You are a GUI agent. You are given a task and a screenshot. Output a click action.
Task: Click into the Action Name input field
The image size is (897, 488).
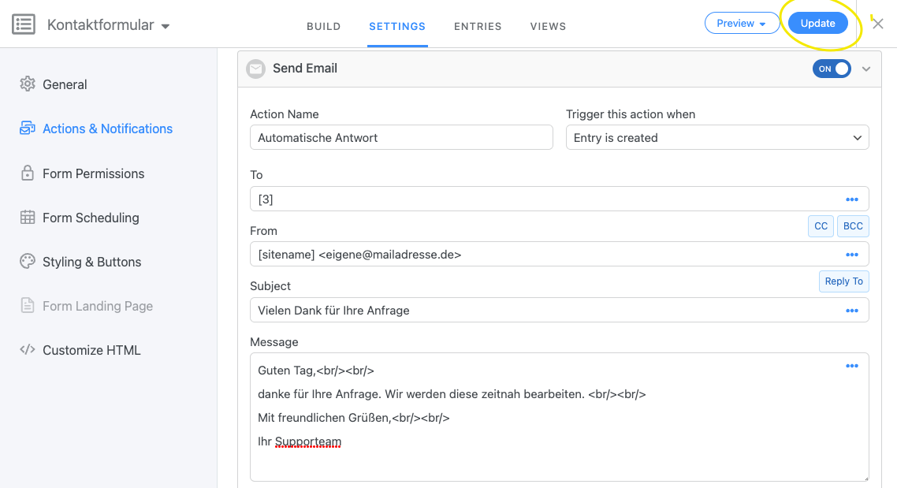(401, 138)
